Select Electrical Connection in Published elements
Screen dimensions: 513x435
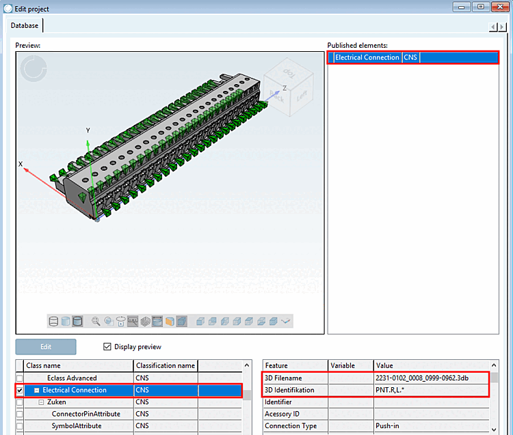tap(367, 57)
